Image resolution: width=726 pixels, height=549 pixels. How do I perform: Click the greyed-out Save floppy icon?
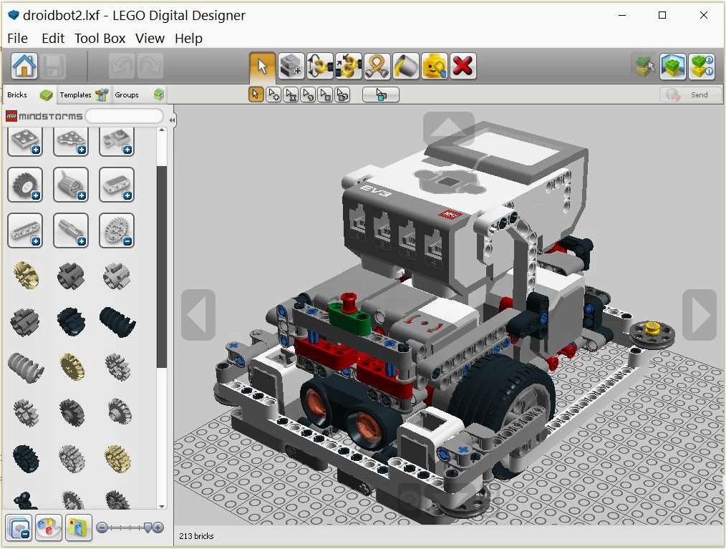click(54, 66)
